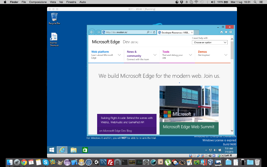This screenshot has width=267, height=167.
Task: Click the News & community heading
Action: [134, 54]
